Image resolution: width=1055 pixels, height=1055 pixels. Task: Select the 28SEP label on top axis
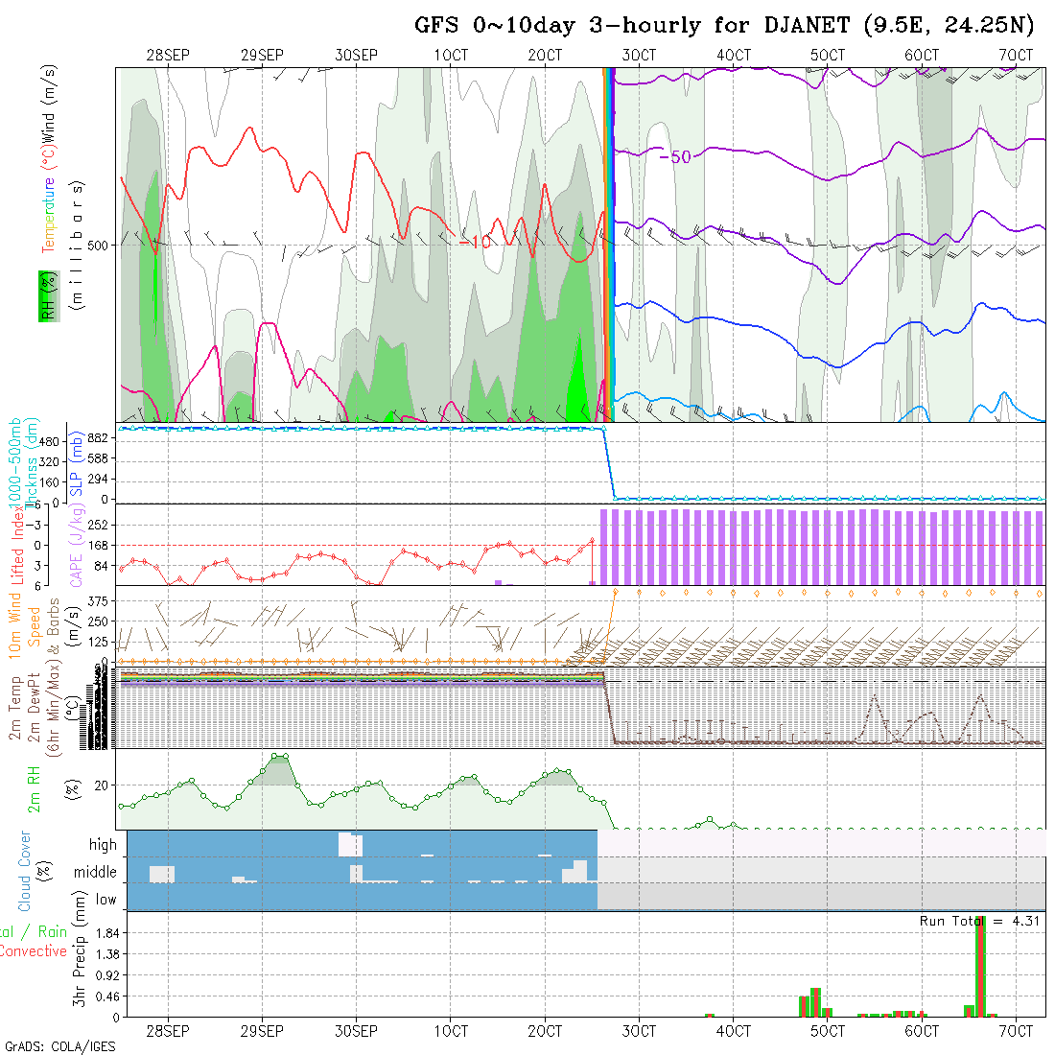pos(168,56)
